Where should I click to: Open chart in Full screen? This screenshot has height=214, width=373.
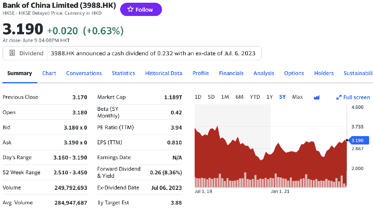click(353, 97)
